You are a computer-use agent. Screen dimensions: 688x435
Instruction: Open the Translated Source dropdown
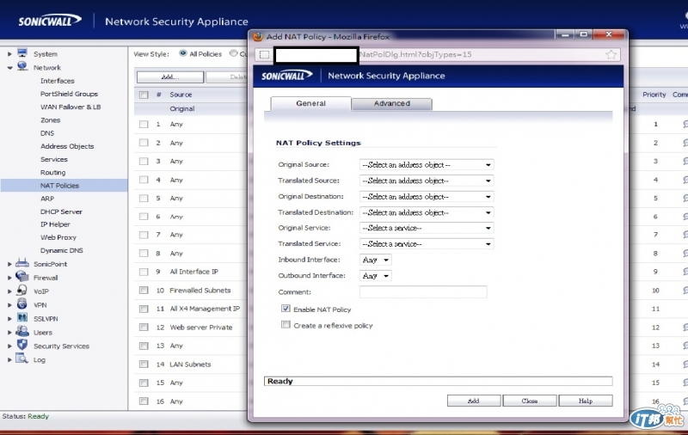click(427, 181)
